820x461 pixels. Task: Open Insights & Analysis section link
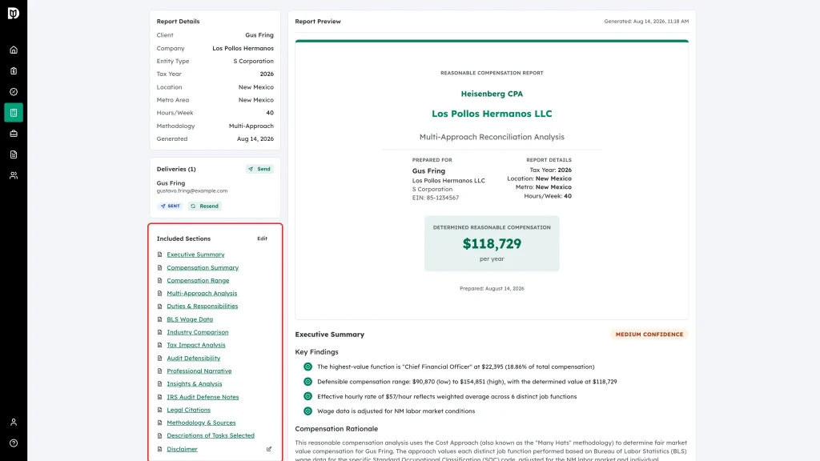[195, 383]
